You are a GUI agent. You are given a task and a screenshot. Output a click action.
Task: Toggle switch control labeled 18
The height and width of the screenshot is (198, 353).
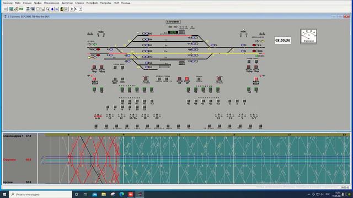(145, 116)
